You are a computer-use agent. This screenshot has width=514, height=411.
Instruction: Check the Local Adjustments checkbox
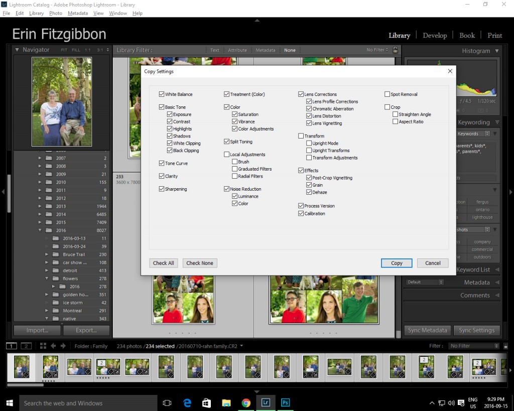click(226, 154)
